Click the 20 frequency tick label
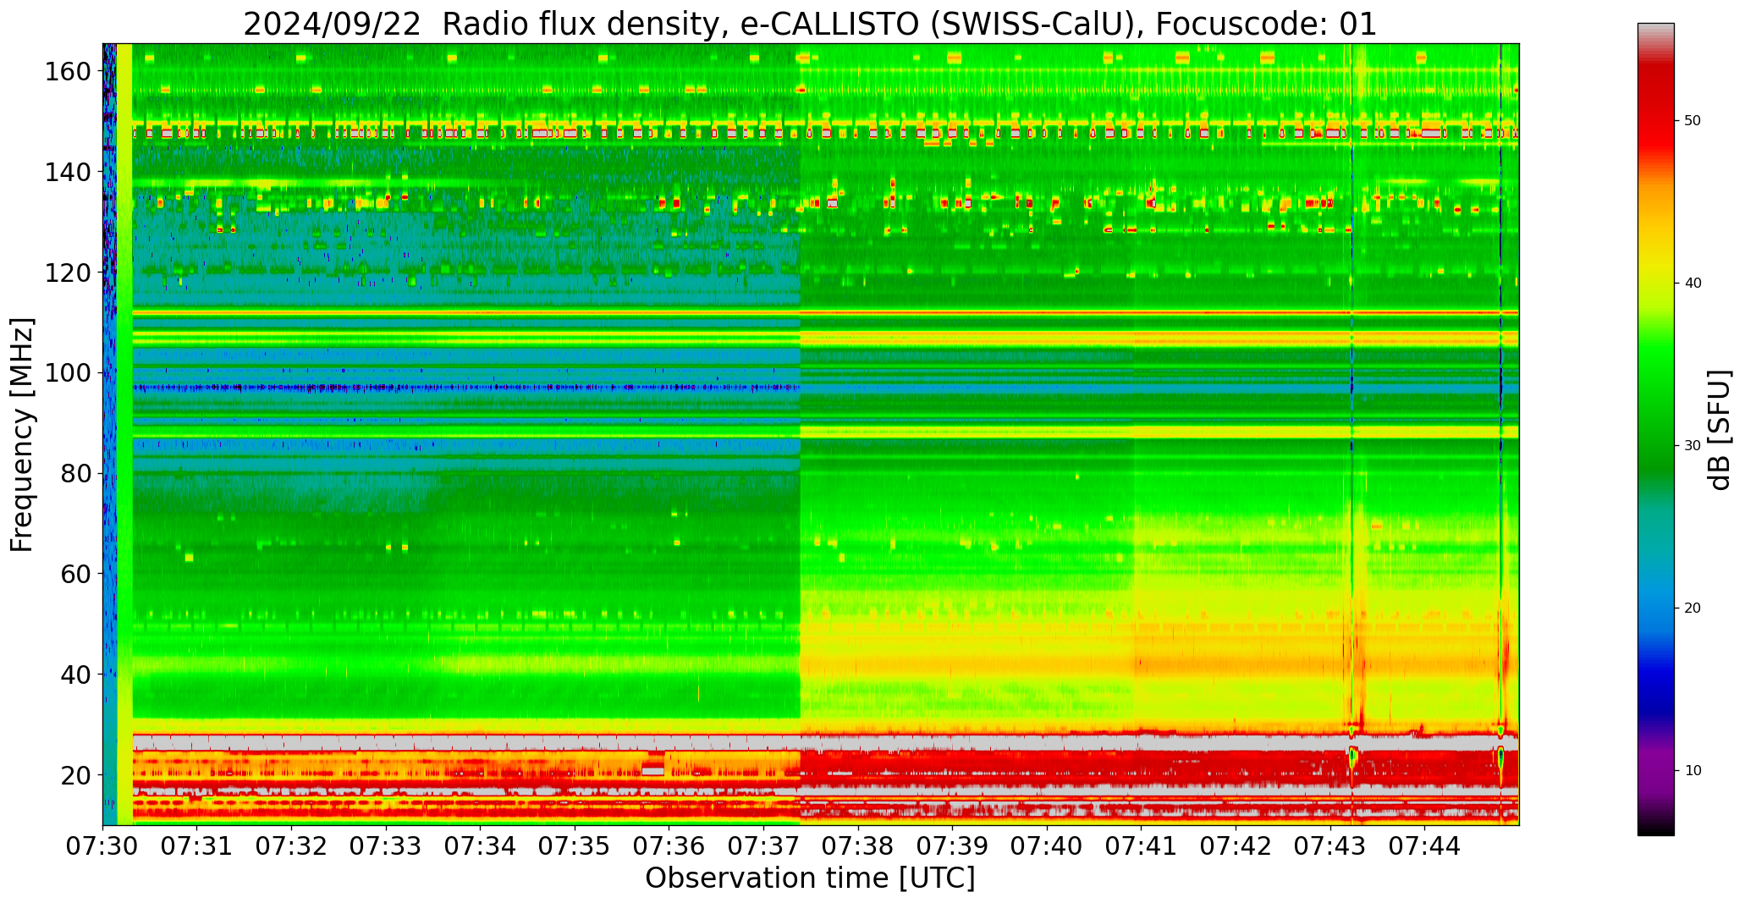Screen dimensions: 1745x903 click(74, 774)
